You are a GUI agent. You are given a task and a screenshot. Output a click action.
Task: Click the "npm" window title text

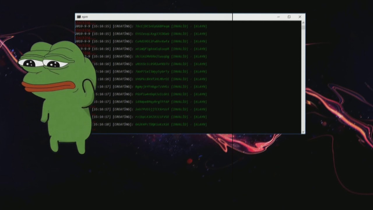pyautogui.click(x=85, y=17)
